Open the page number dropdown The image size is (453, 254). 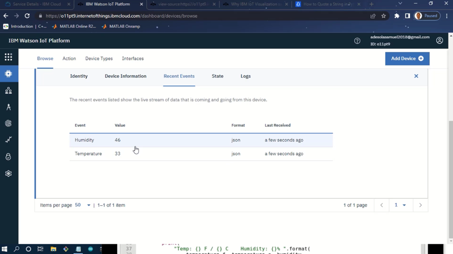pos(400,205)
